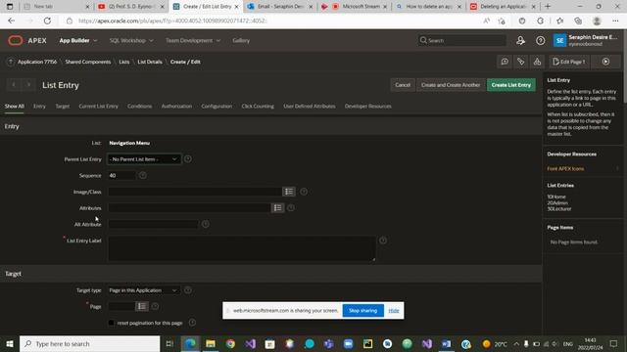Click the SE user avatar
The width and height of the screenshot is (627, 352).
[559, 40]
